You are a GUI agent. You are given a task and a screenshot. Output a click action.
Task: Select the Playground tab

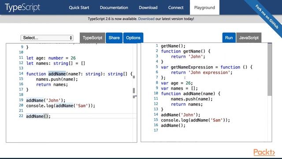pyautogui.click(x=204, y=8)
